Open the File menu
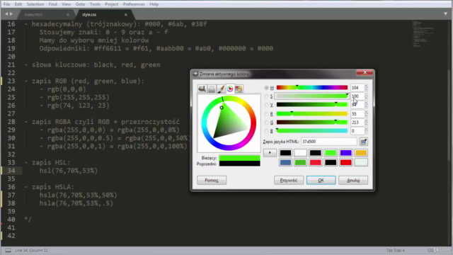 pyautogui.click(x=6, y=4)
